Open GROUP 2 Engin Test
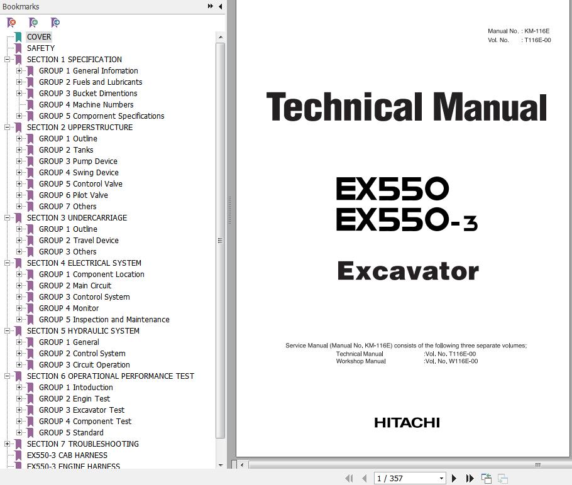The image size is (572, 485). tap(74, 398)
